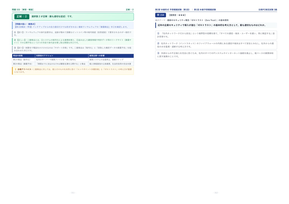Viewport: 289px width, 204px height.
Task: Click the header 日商PC検定試験 3級
Action: 268,10
